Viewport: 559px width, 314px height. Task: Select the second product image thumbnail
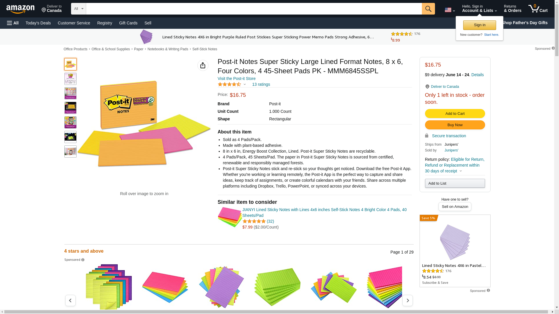(x=70, y=79)
